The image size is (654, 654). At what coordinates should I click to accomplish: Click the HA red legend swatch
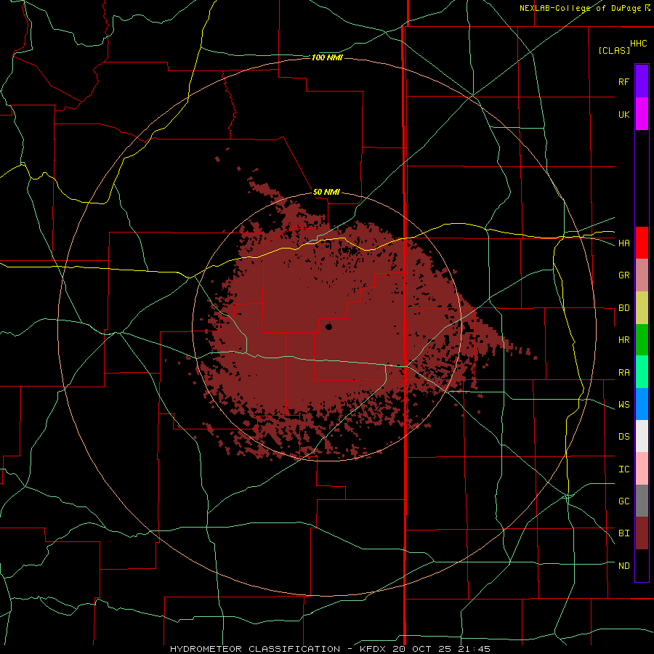click(x=642, y=243)
